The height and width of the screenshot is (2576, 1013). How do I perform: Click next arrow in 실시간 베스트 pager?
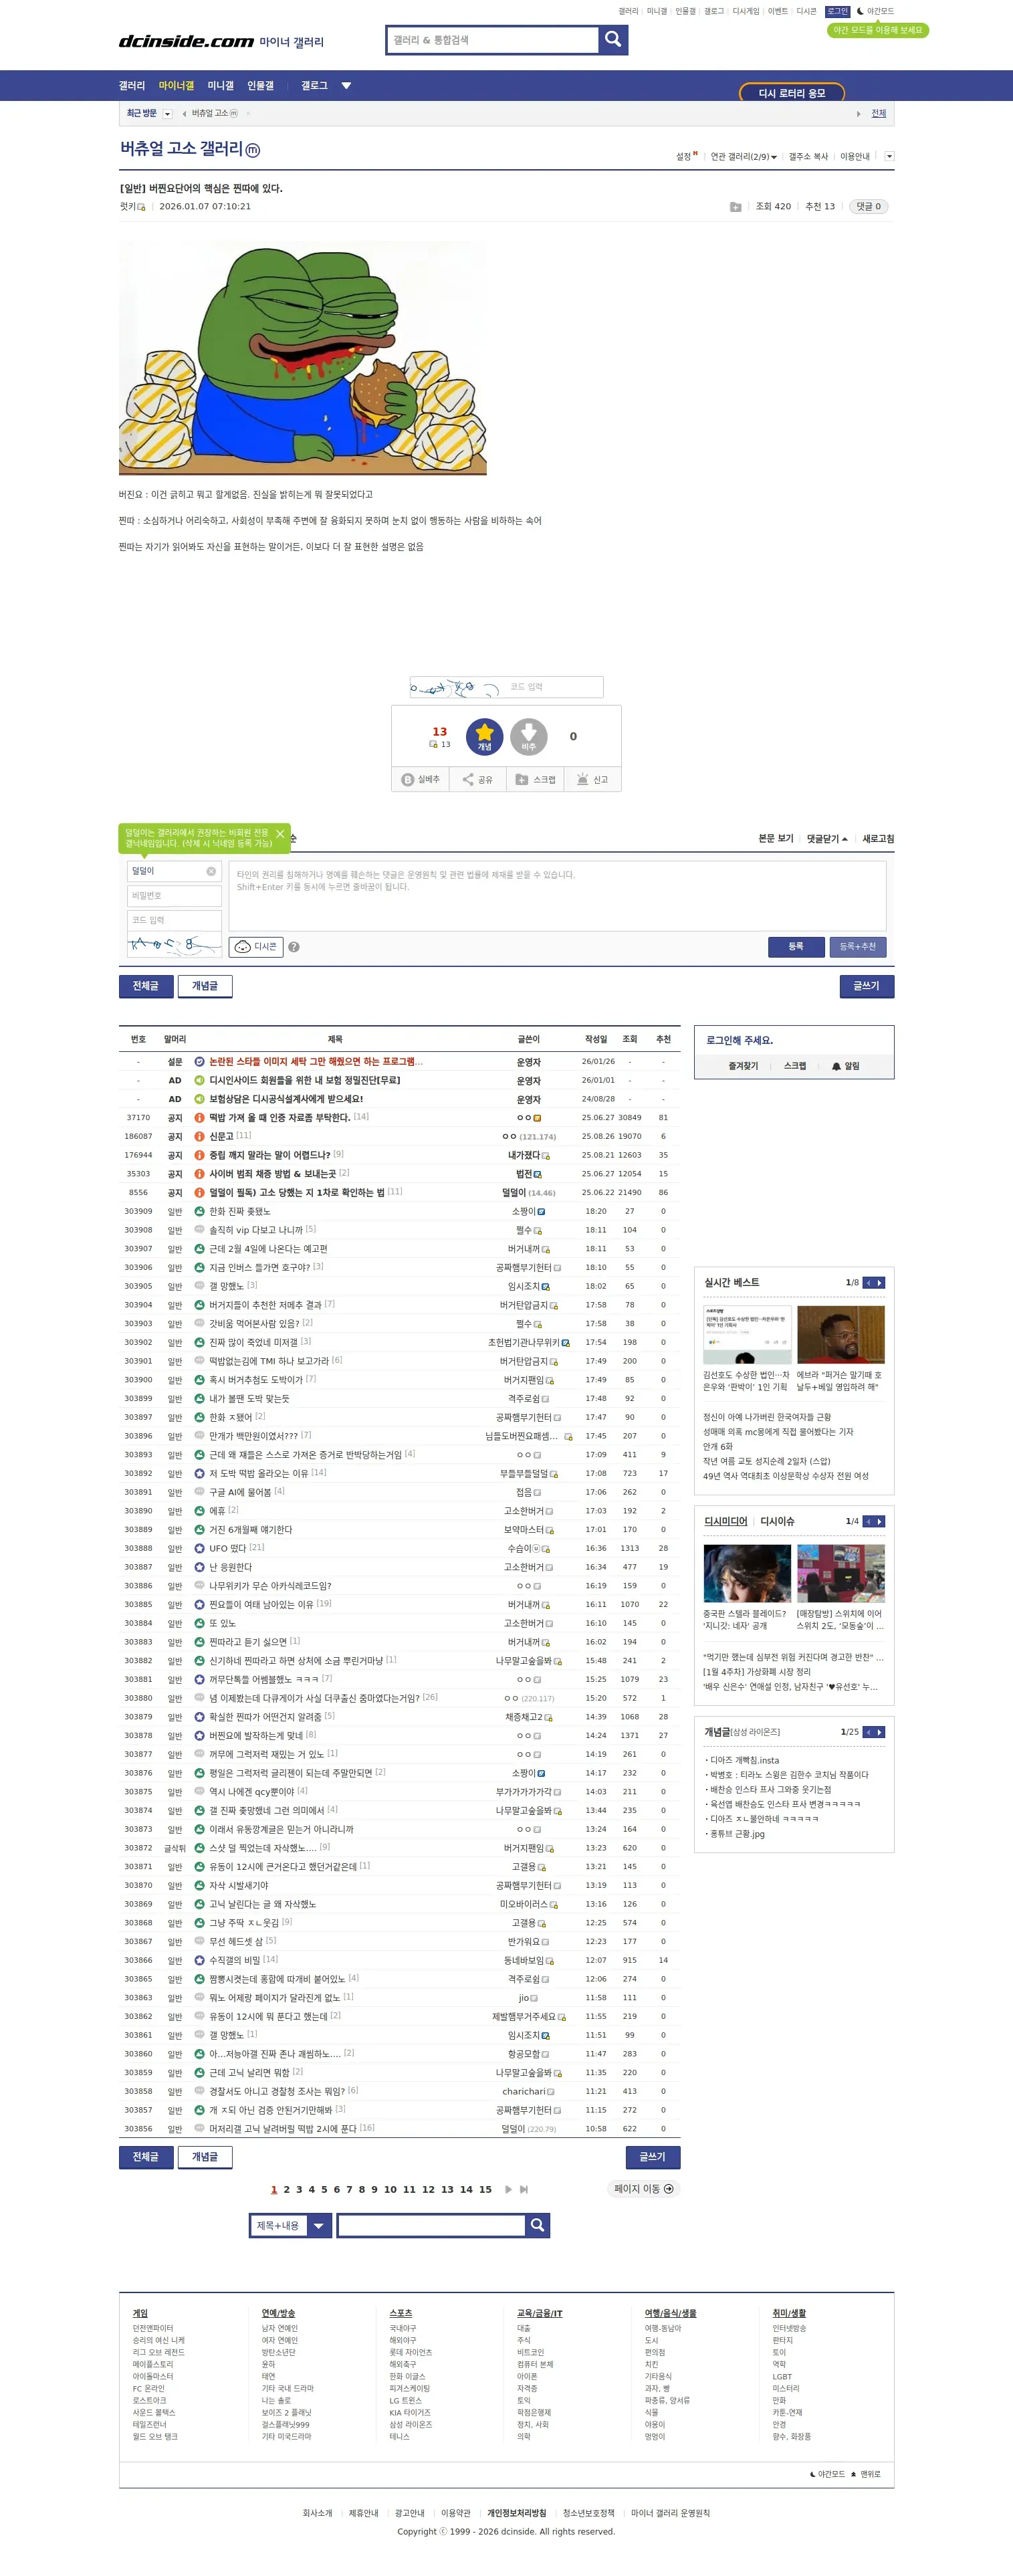pyautogui.click(x=880, y=1283)
